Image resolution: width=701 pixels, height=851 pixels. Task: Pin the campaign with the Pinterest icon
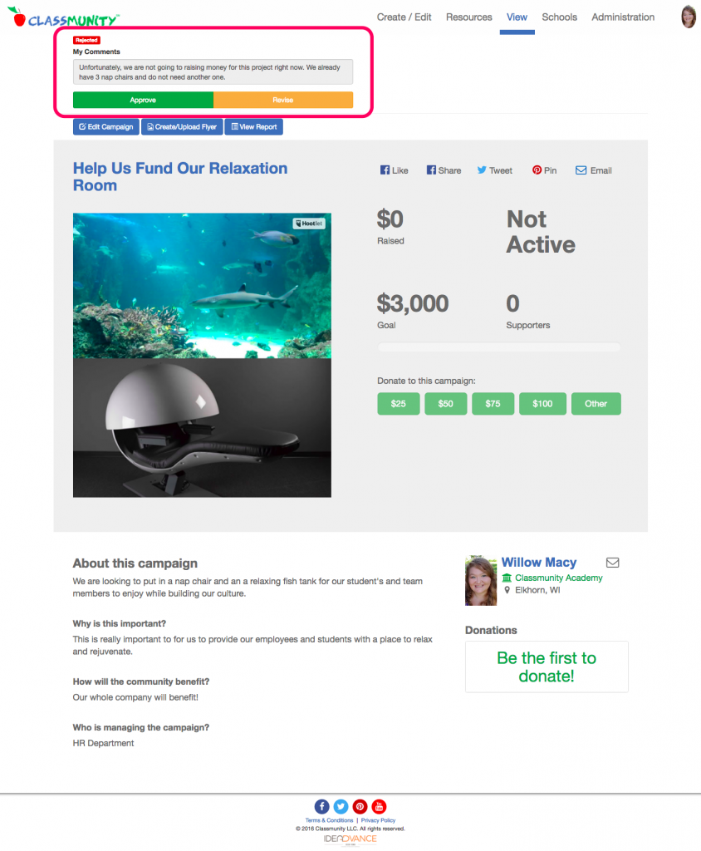(537, 170)
